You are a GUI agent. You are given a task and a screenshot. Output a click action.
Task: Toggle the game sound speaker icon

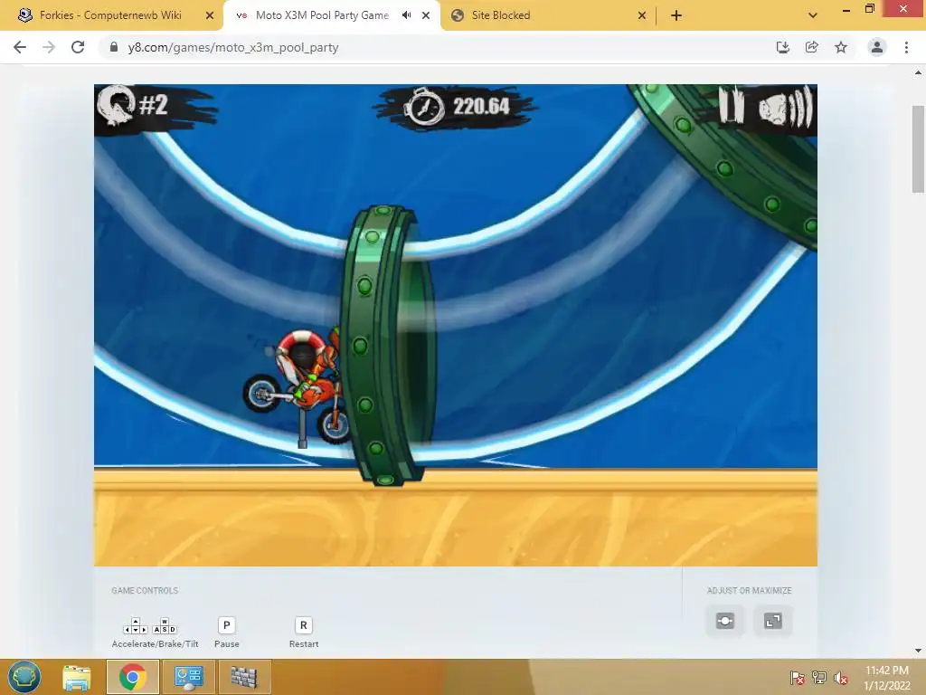tap(786, 107)
